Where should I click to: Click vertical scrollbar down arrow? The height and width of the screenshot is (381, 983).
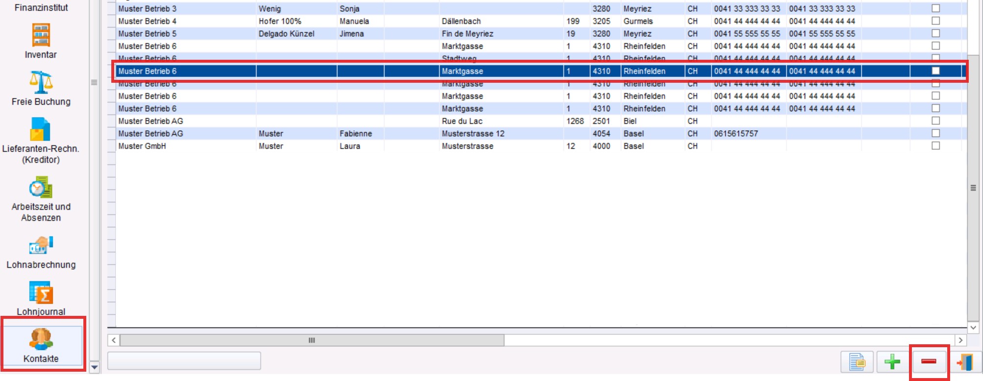(973, 328)
